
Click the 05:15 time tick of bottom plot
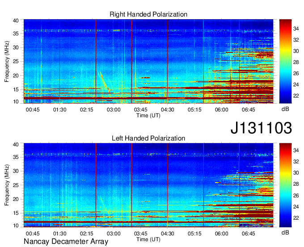[194, 234]
